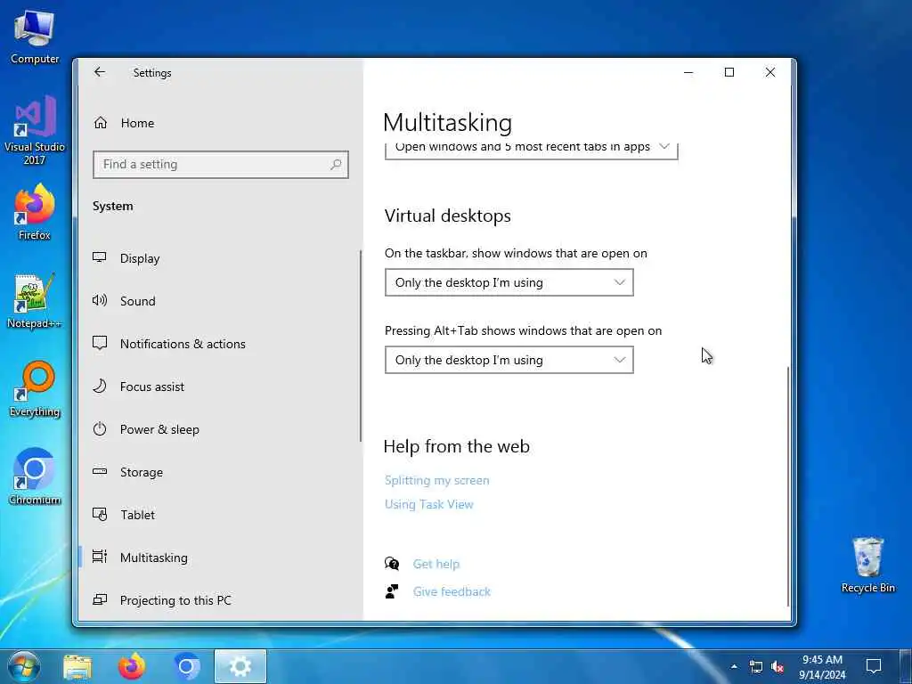Screen dimensions: 912x684
Task: Open the Computer desktop icon
Action: tap(35, 37)
